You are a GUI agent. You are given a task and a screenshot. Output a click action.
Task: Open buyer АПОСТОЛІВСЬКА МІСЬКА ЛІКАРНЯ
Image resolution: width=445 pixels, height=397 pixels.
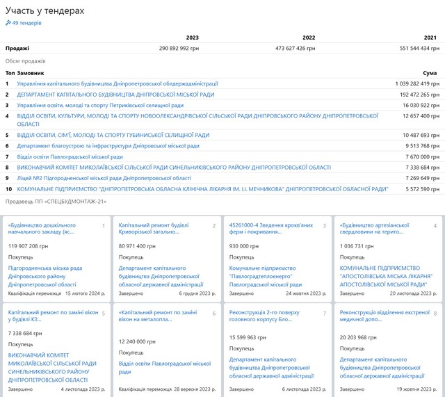tap(386, 276)
